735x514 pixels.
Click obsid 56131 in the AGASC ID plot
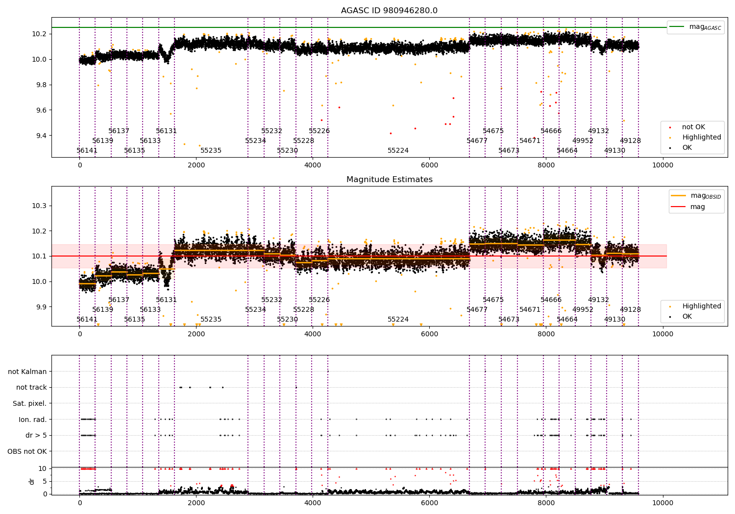pyautogui.click(x=167, y=131)
